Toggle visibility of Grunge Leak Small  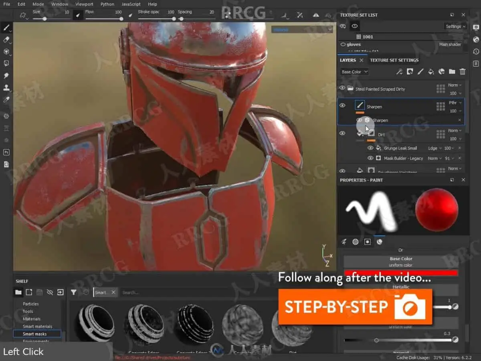(x=370, y=148)
